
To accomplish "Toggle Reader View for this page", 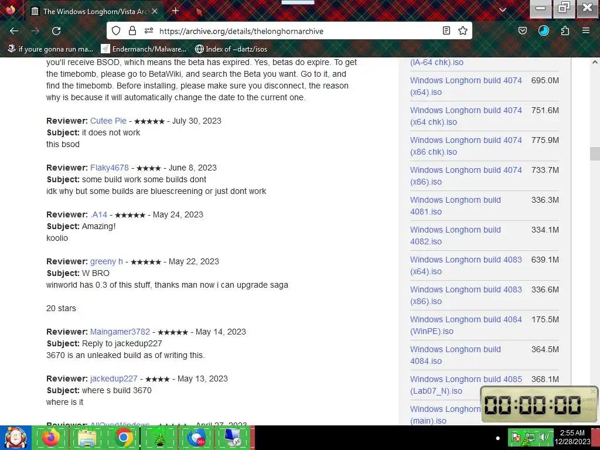I will [x=446, y=30].
